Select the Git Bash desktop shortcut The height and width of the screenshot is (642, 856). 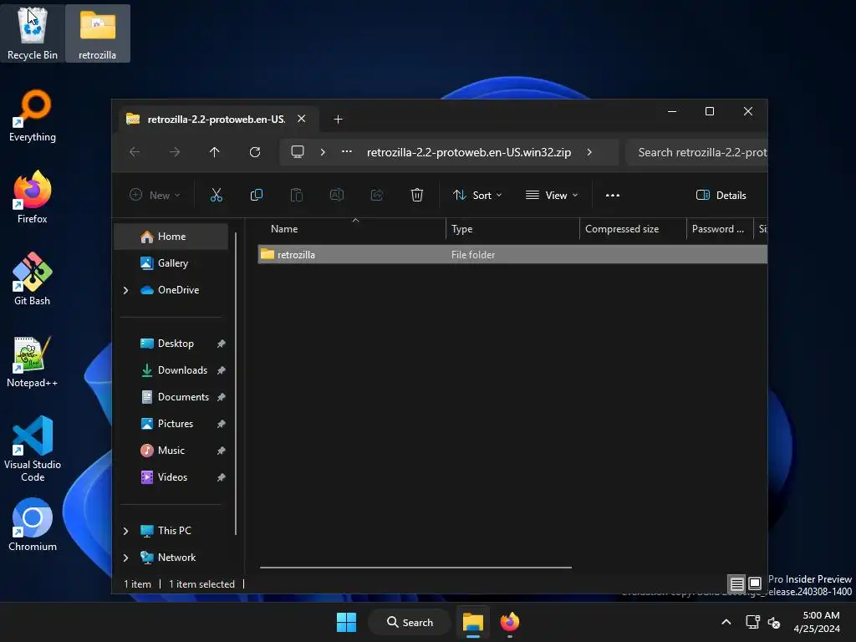[33, 279]
